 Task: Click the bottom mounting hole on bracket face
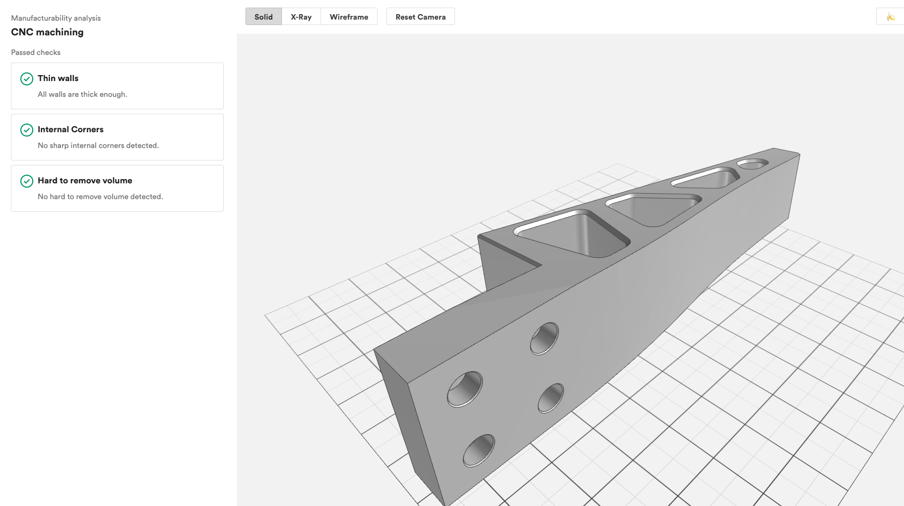point(479,451)
